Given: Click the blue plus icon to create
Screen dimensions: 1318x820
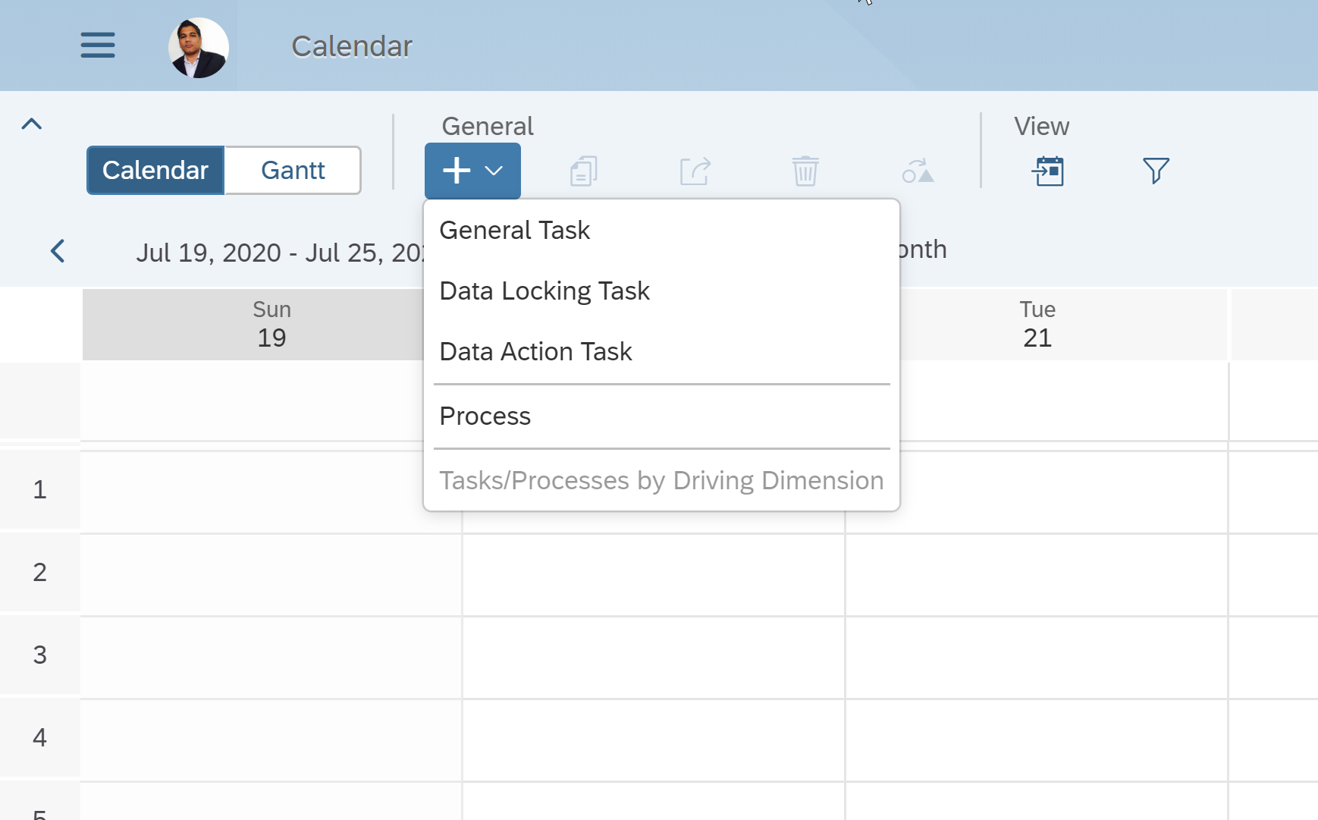Looking at the screenshot, I should 456,171.
